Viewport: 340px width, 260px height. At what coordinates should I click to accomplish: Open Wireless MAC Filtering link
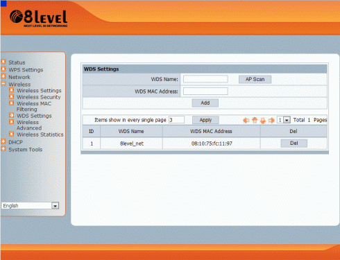click(34, 107)
